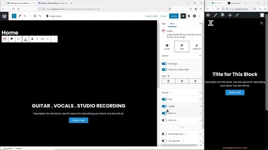The height and width of the screenshot is (150, 268).
Task: Expand the Title settings chevron
Action: pos(200,99)
